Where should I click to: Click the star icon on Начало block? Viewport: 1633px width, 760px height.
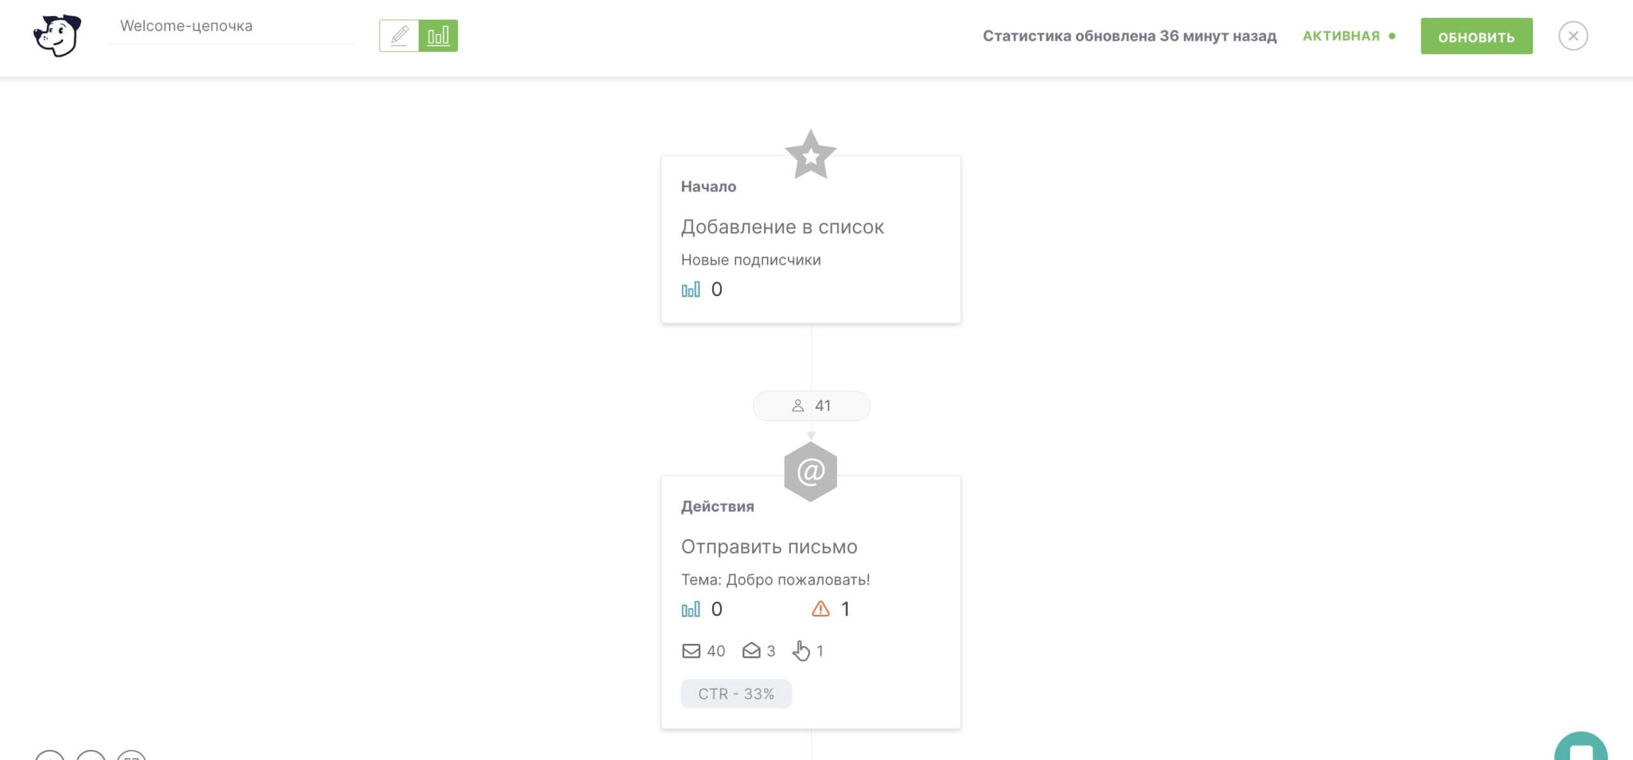tap(810, 154)
